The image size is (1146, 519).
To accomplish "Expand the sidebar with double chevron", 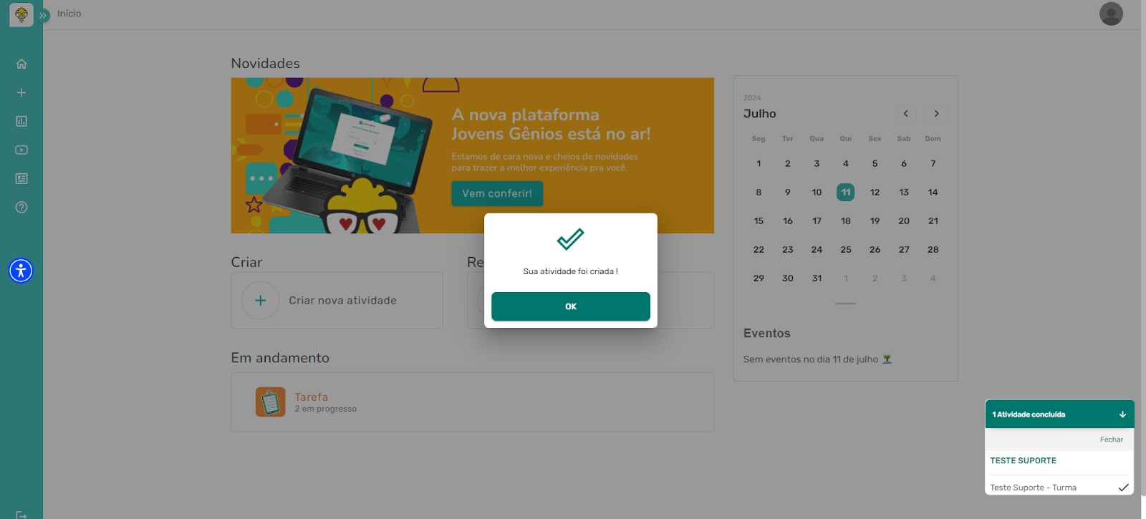I will click(44, 15).
